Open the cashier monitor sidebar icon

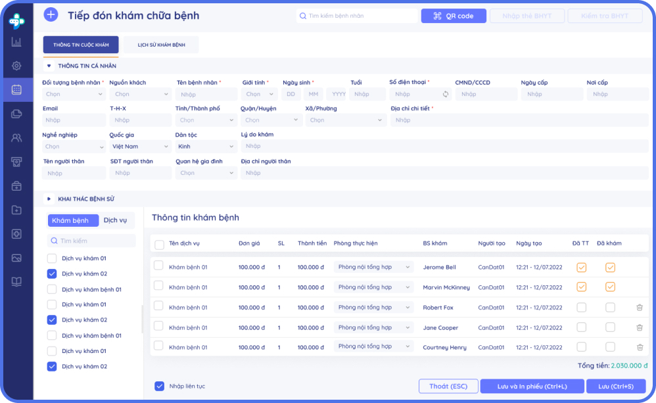tap(16, 162)
